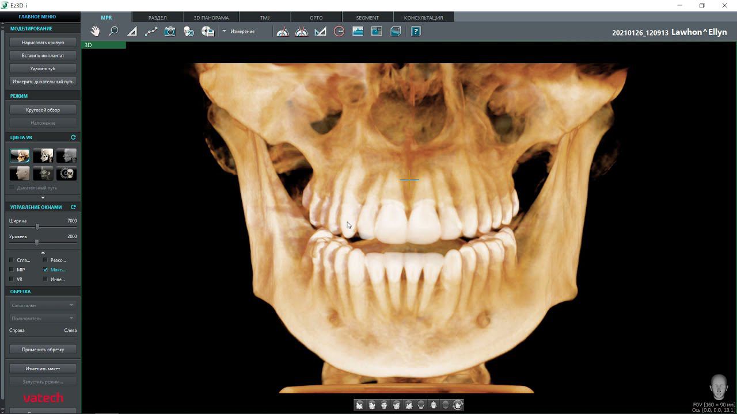
Task: Click Круговой обзор button
Action: (43, 110)
